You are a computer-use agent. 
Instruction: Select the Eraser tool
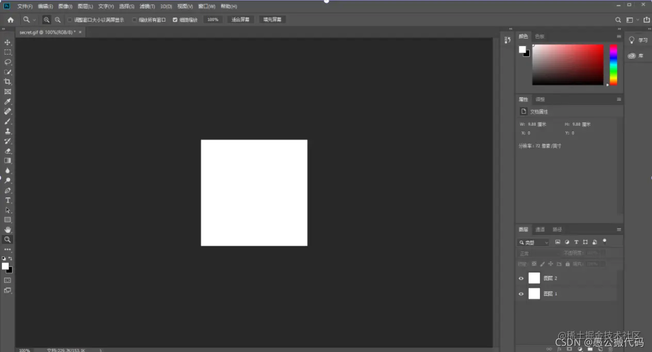[7, 151]
